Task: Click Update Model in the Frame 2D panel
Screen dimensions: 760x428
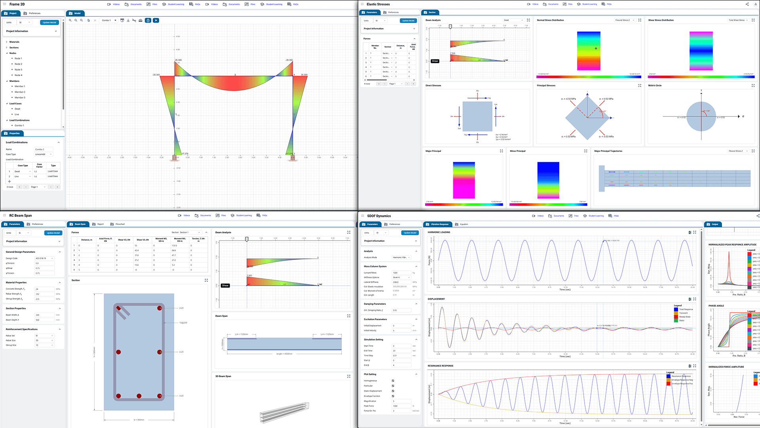Action: [49, 23]
